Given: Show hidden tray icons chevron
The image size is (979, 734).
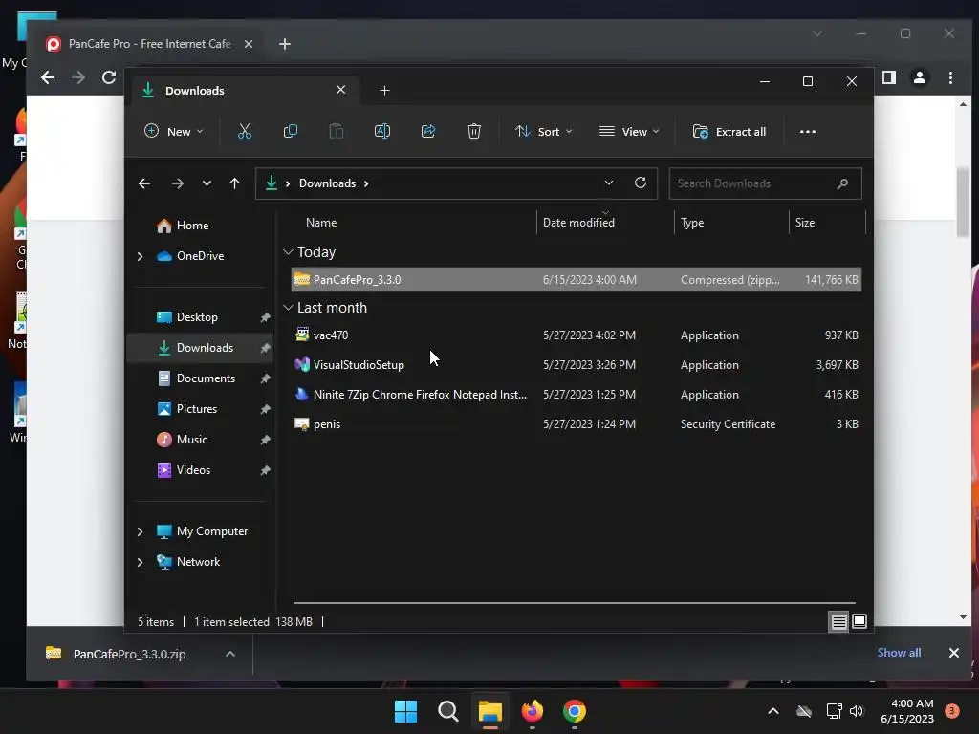Looking at the screenshot, I should [x=772, y=711].
